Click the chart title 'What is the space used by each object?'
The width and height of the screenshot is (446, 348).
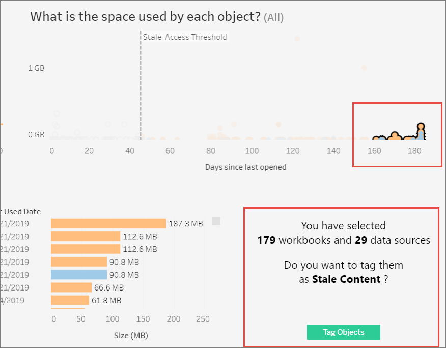tap(145, 16)
